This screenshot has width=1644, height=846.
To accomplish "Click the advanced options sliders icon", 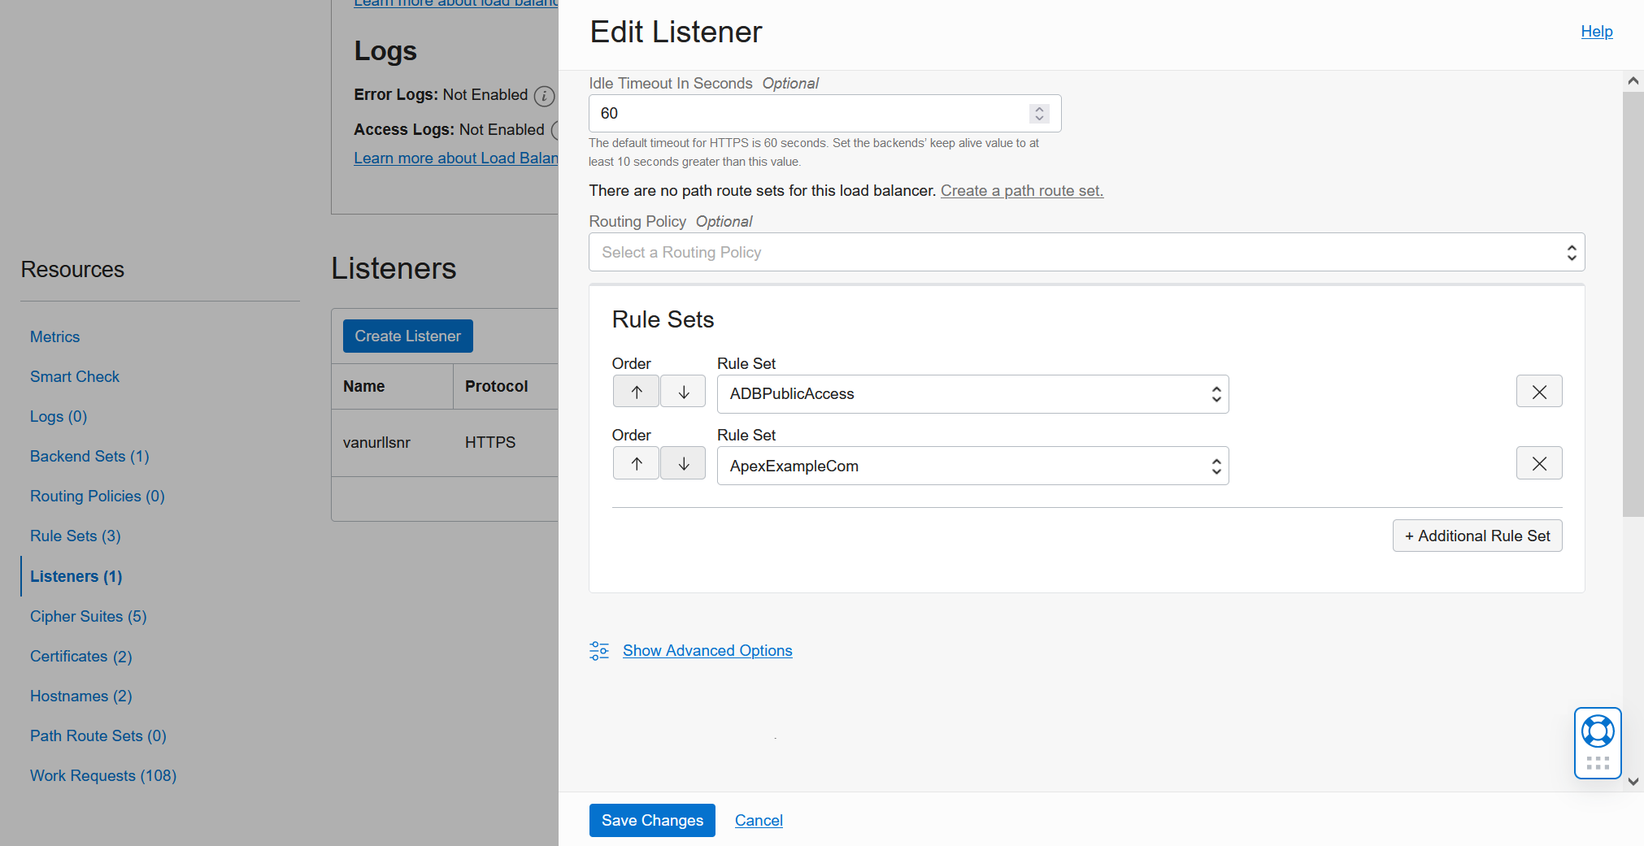I will 599,651.
